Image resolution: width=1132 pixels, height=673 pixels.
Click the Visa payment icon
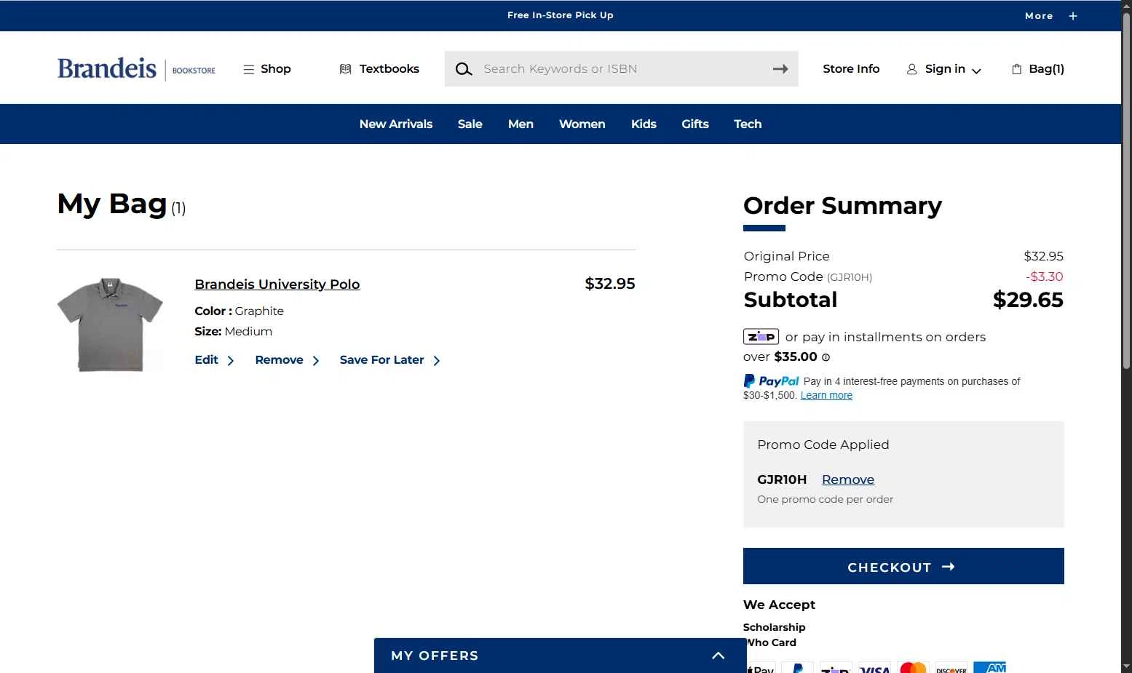(874, 667)
